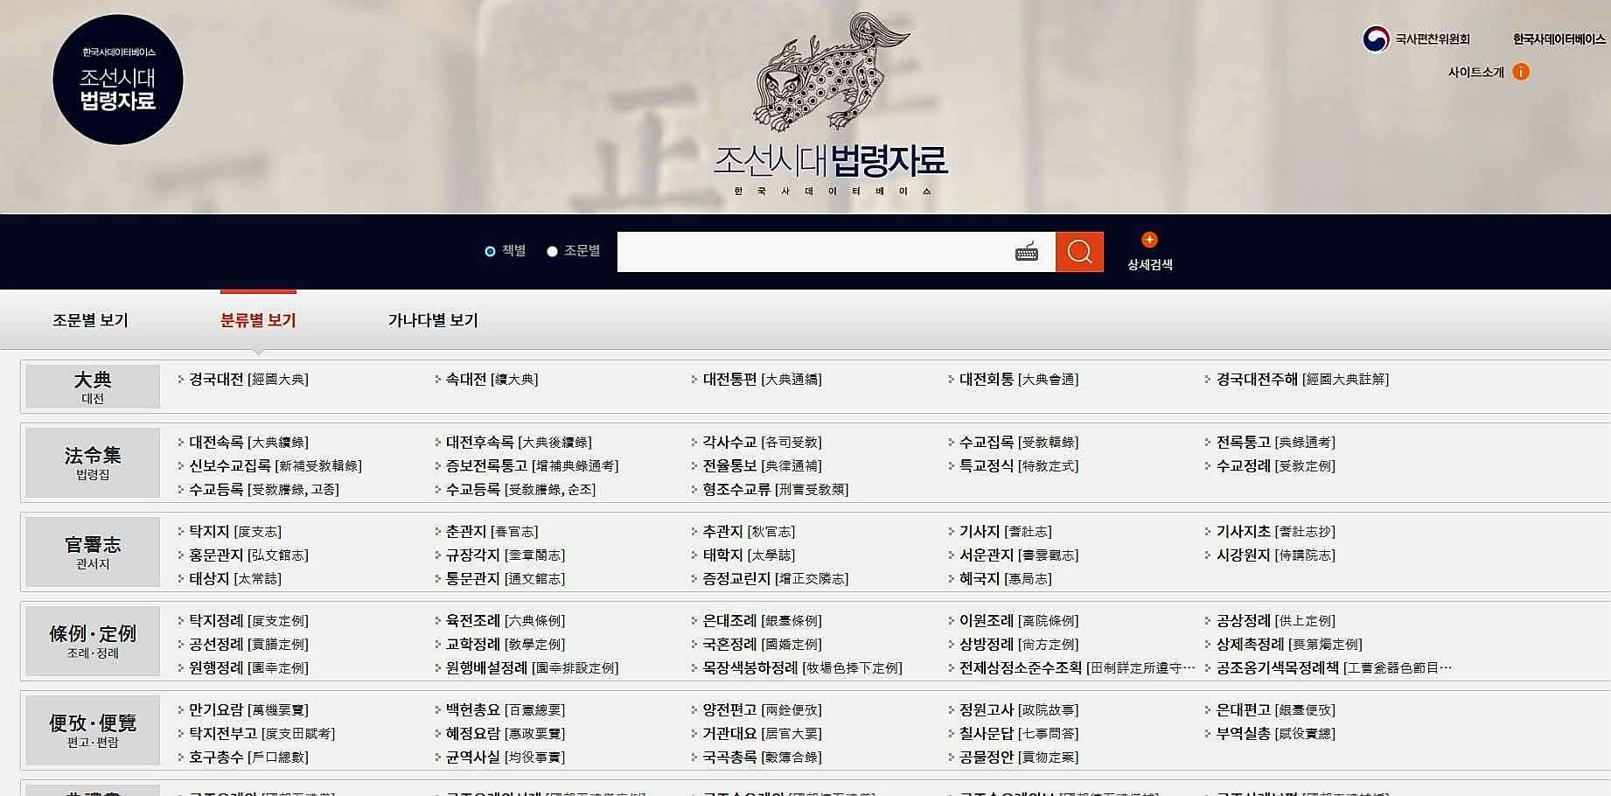Open 공상정례 entry
Viewport: 1611px width, 796px height.
(1276, 621)
